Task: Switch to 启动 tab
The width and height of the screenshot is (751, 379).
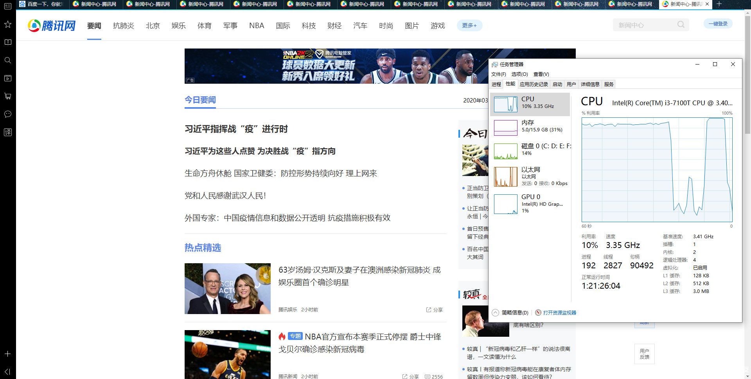Action: 557,84
